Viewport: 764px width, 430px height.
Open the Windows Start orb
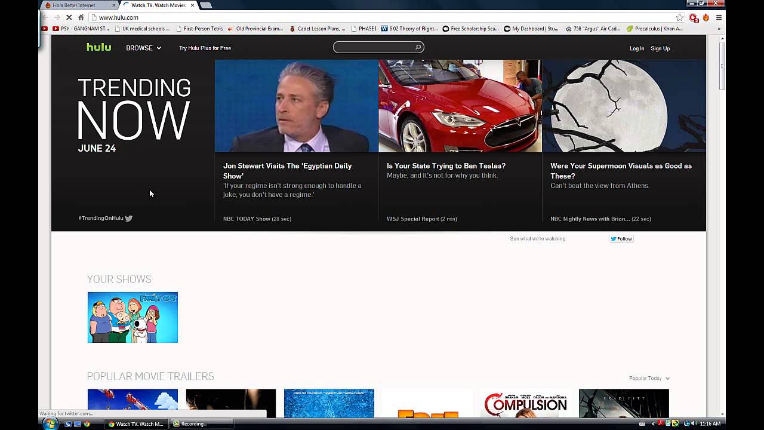(50, 423)
